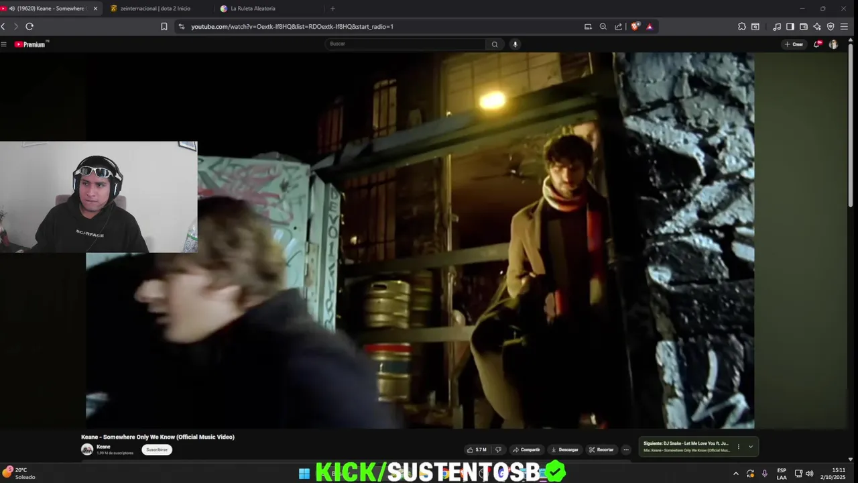The height and width of the screenshot is (483, 858).
Task: Switch the ESP LAA keyboard language
Action: [782, 474]
